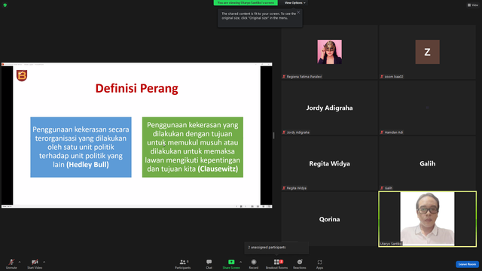Click the 2 unassigned participants notice

click(x=276, y=248)
